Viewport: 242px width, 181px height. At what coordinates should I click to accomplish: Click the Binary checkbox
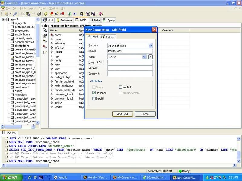[94, 87]
